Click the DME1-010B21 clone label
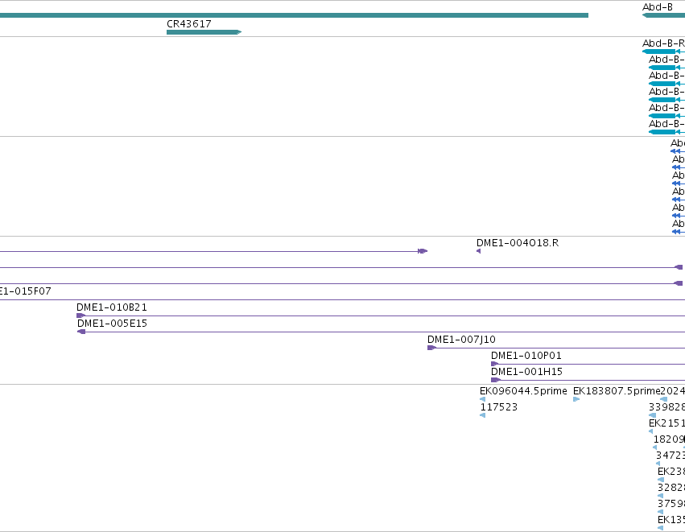The width and height of the screenshot is (685, 532). tap(112, 307)
